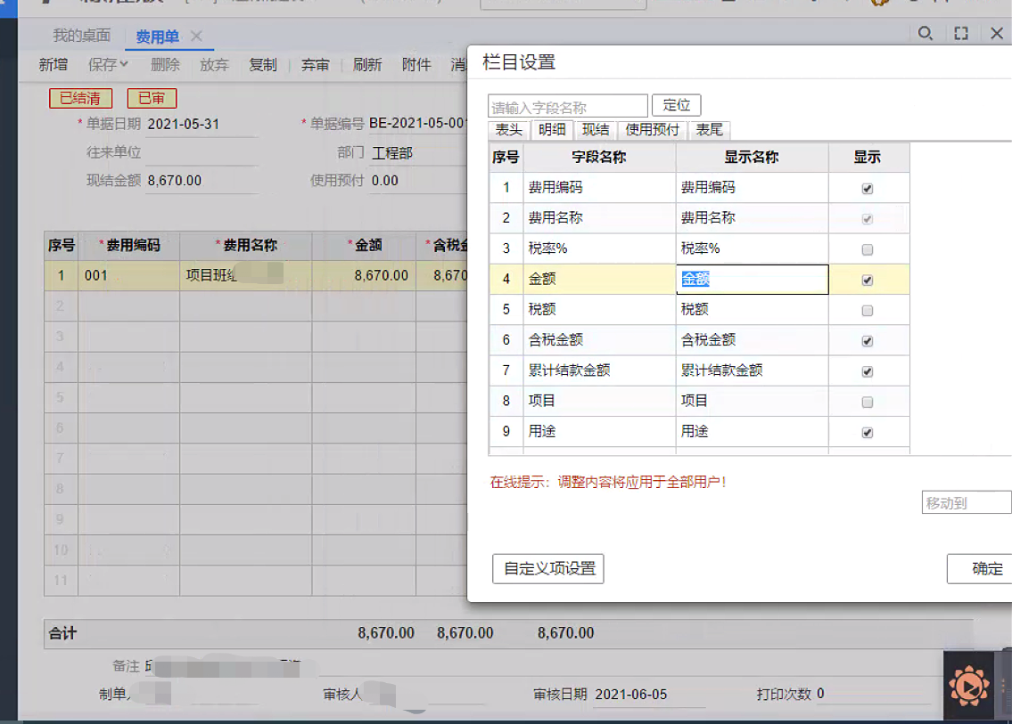Image resolution: width=1012 pixels, height=724 pixels.
Task: Click 复制 in the toolbar
Action: click(263, 64)
